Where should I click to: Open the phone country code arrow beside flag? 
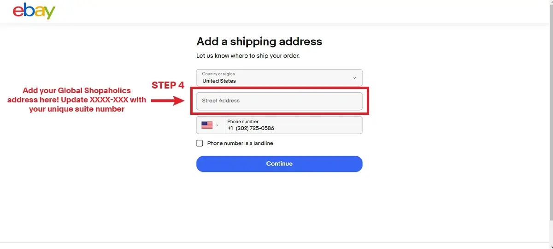point(218,125)
